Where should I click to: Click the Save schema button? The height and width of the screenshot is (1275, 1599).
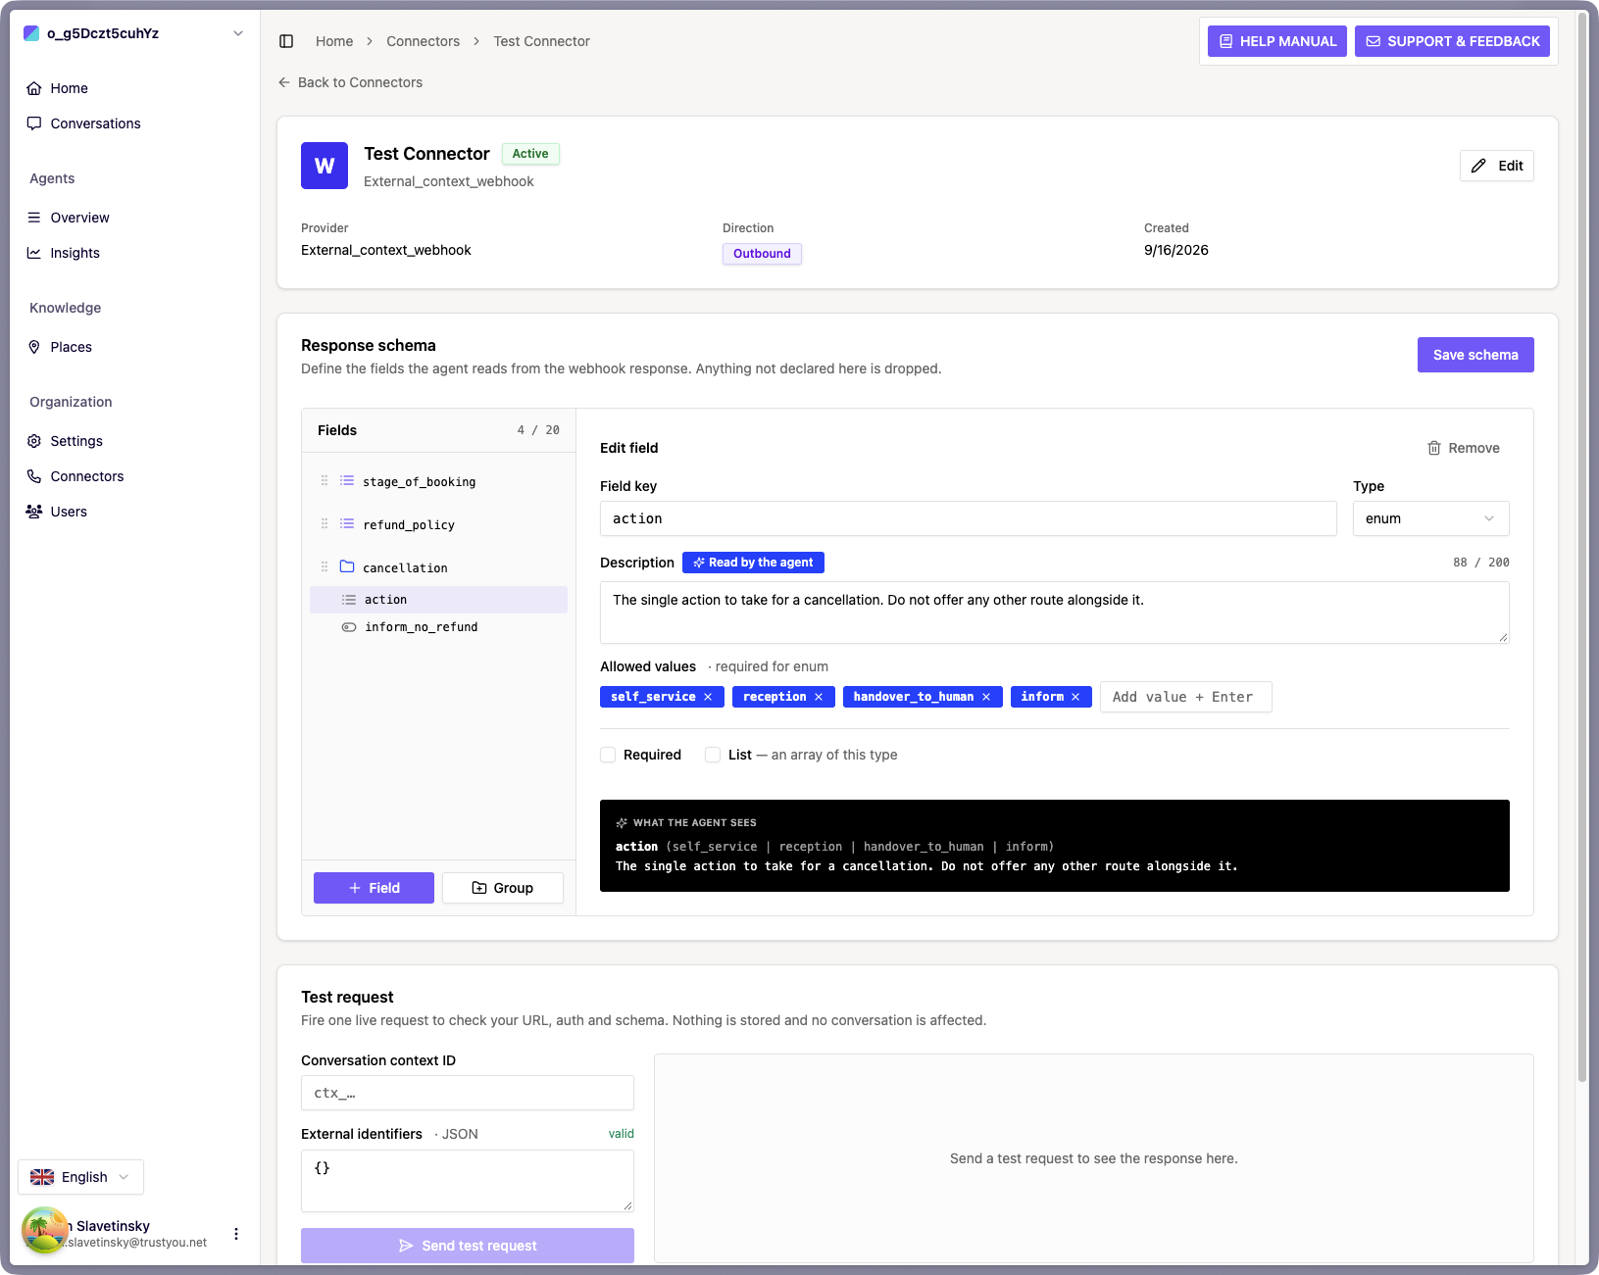(1475, 355)
